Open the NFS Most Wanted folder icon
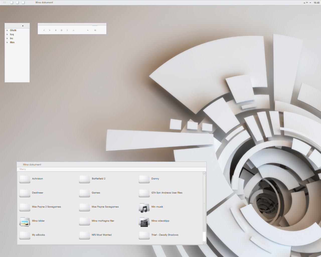The image size is (321, 257). pos(85,235)
